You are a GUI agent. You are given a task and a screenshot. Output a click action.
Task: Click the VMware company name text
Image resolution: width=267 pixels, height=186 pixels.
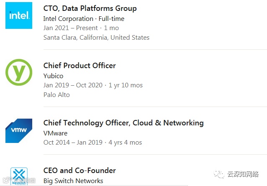pos(55,133)
